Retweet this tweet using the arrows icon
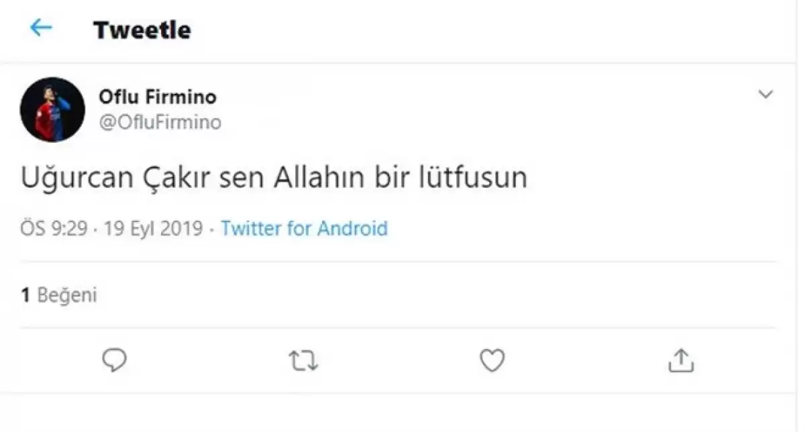 coord(303,362)
